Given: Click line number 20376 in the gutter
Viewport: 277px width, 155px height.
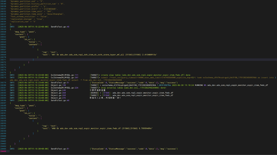Looking at the screenshot, I should click(3, 72).
